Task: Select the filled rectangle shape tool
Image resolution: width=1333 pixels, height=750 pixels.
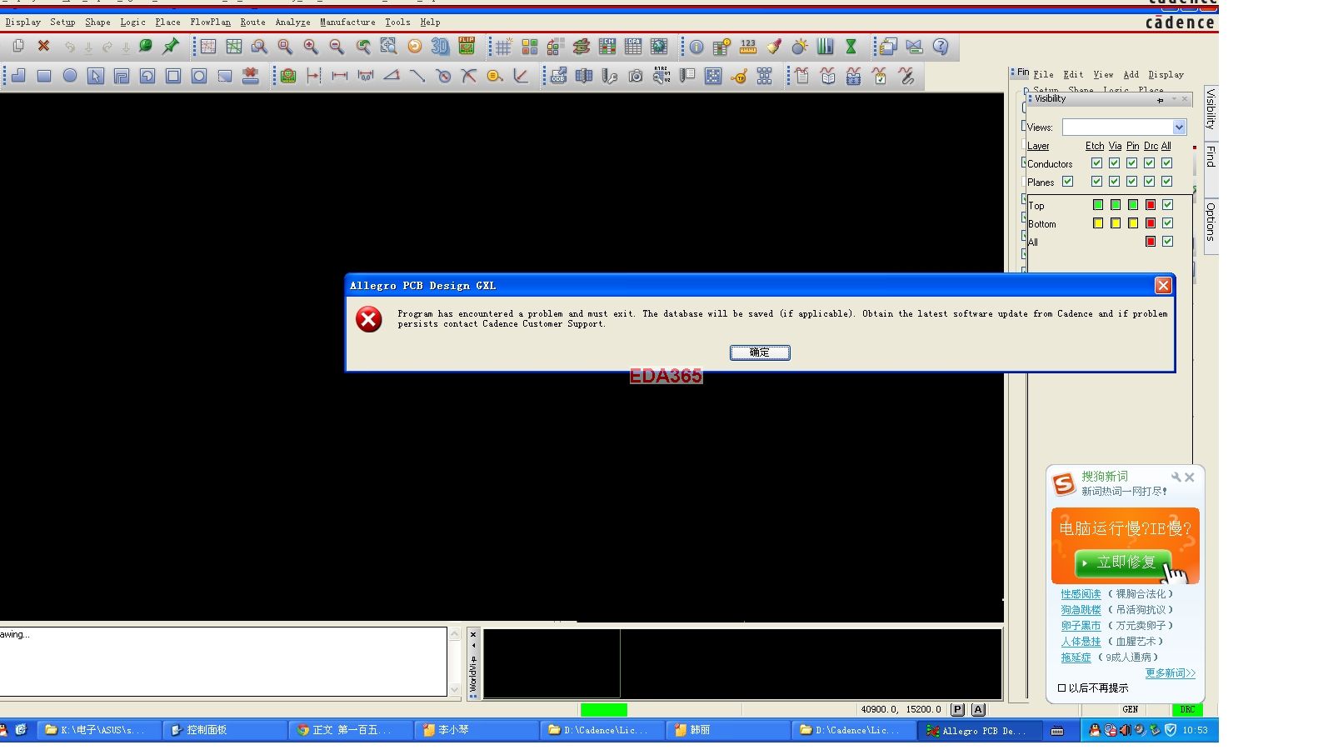Action: pyautogui.click(x=44, y=76)
